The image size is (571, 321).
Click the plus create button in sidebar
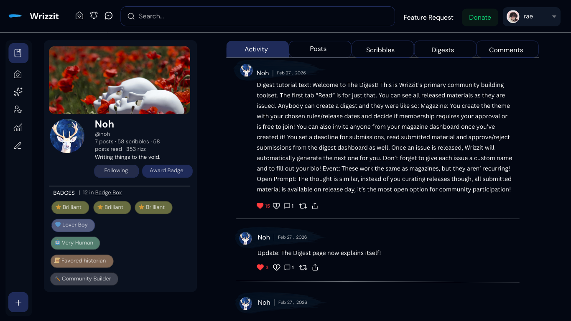point(18,302)
